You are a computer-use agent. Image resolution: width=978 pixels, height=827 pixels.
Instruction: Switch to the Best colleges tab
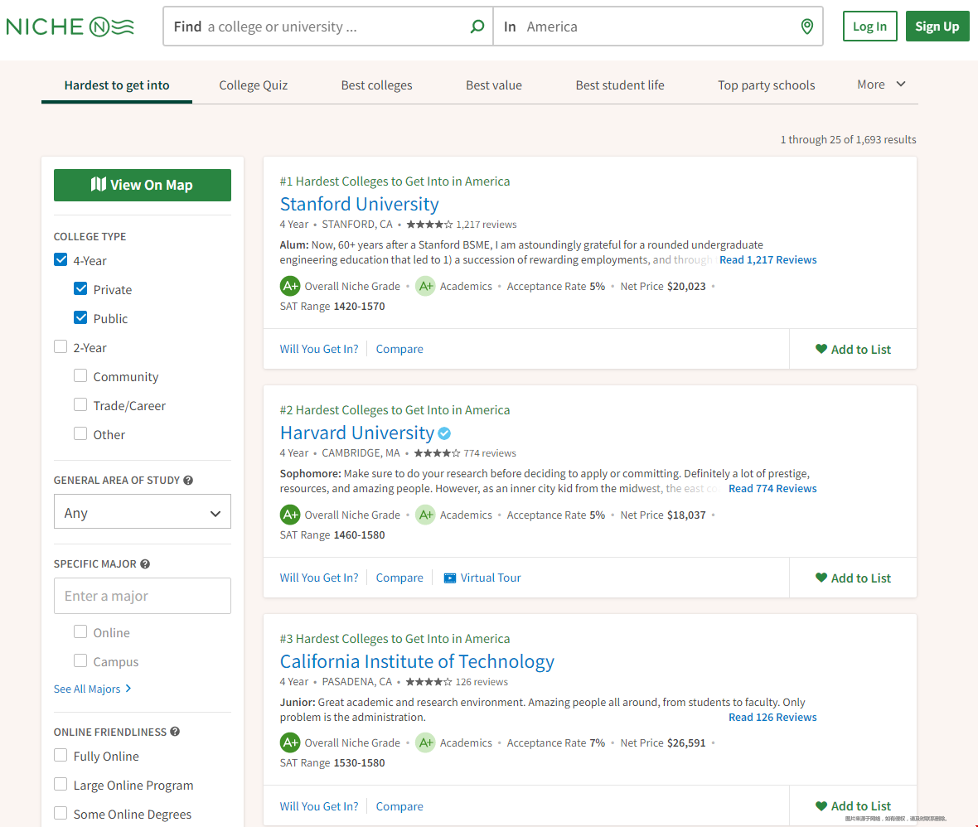(x=377, y=85)
